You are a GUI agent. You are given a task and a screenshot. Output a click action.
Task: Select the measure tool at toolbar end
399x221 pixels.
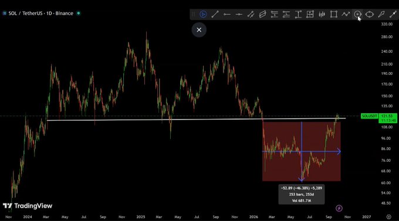tap(393, 15)
